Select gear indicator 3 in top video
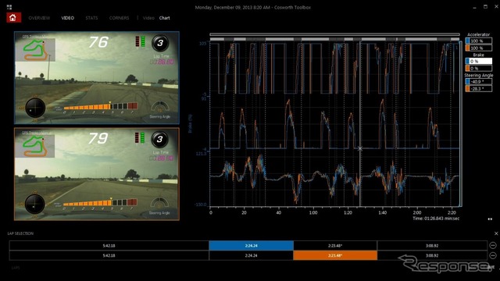Viewport: 500px width, 281px height. tap(160, 43)
